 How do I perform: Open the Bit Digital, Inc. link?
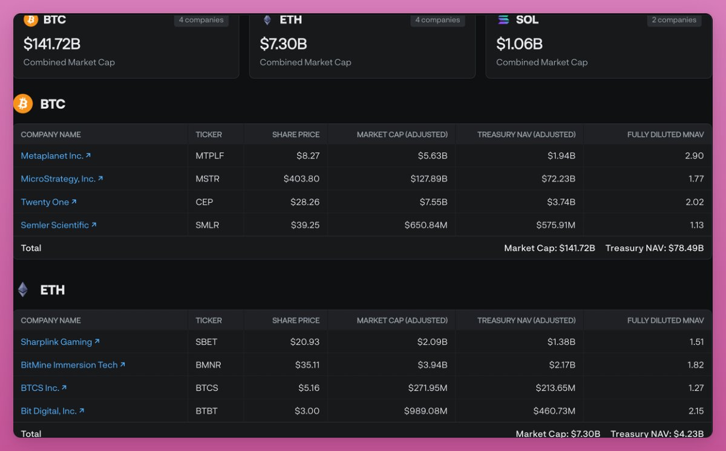(x=53, y=411)
